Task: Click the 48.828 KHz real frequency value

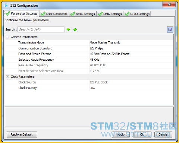Action: pos(97,65)
